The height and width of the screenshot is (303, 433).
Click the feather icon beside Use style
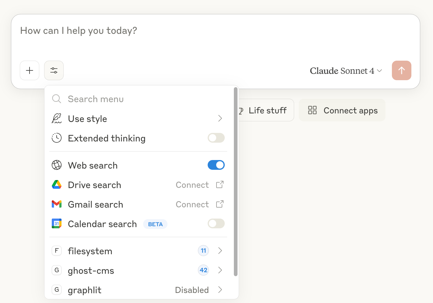pyautogui.click(x=57, y=118)
